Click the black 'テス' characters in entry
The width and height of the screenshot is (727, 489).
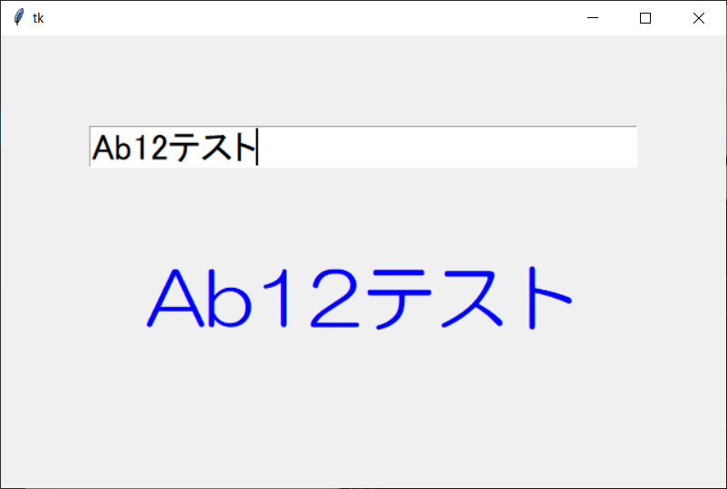pos(201,148)
